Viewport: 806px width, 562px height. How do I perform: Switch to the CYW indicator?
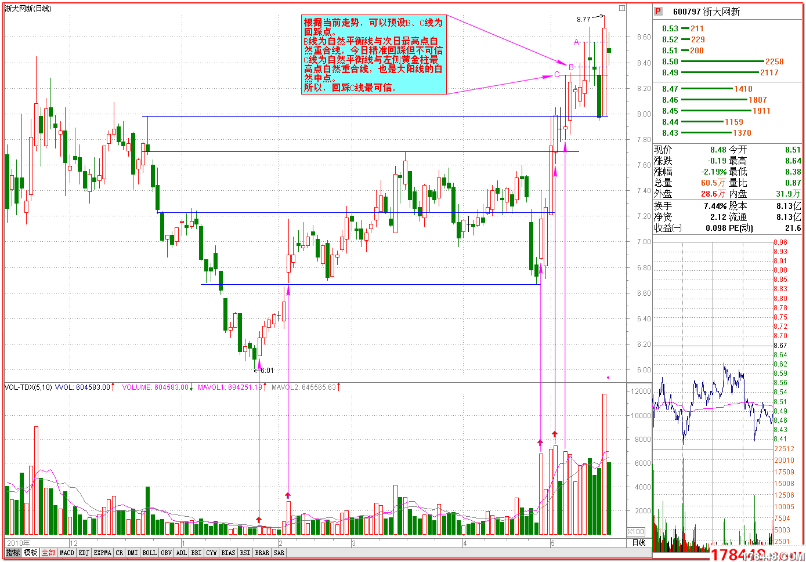coord(212,553)
